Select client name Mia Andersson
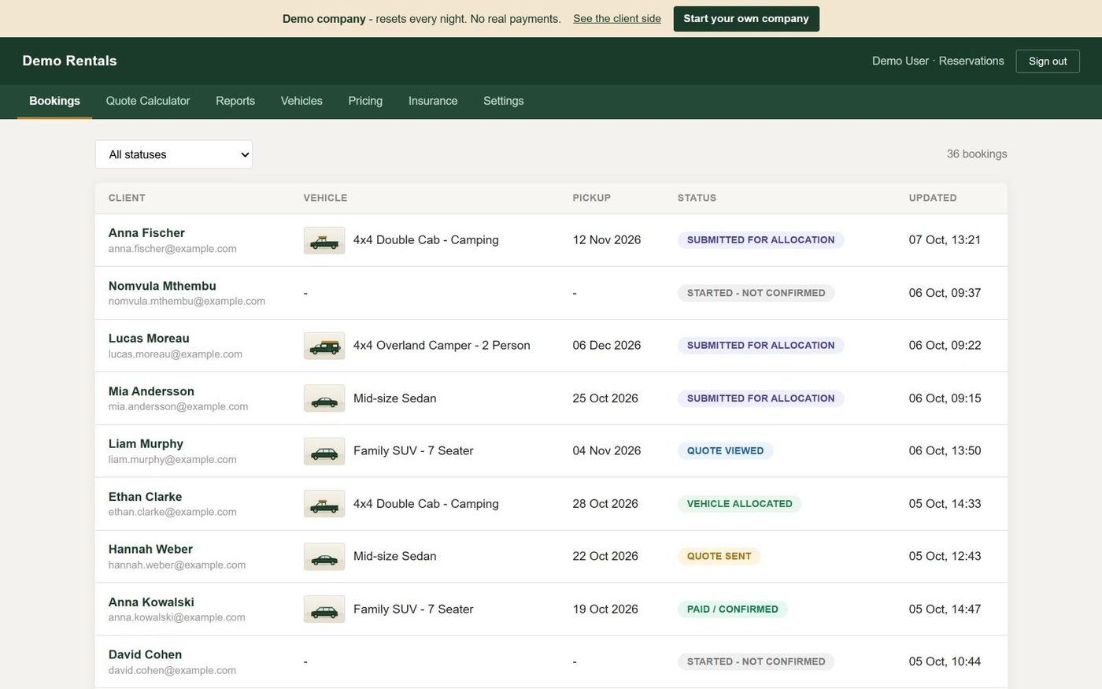This screenshot has width=1102, height=689. point(151,391)
